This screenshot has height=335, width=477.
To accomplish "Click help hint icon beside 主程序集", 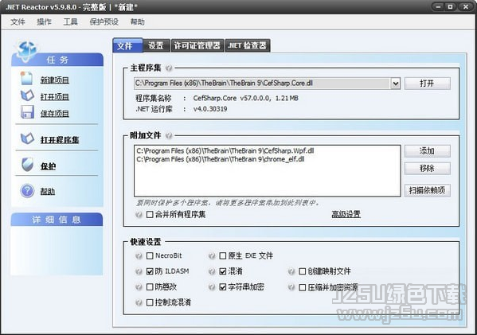I will coord(169,68).
